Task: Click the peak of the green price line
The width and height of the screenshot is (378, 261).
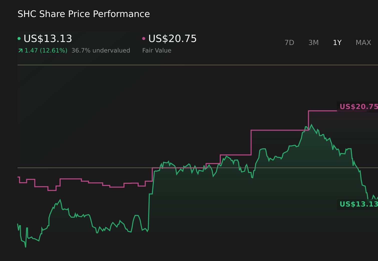Action: 311,124
